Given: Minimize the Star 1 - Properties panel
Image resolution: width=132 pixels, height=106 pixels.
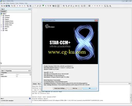Looking at the screenshot, I should click(29, 71).
